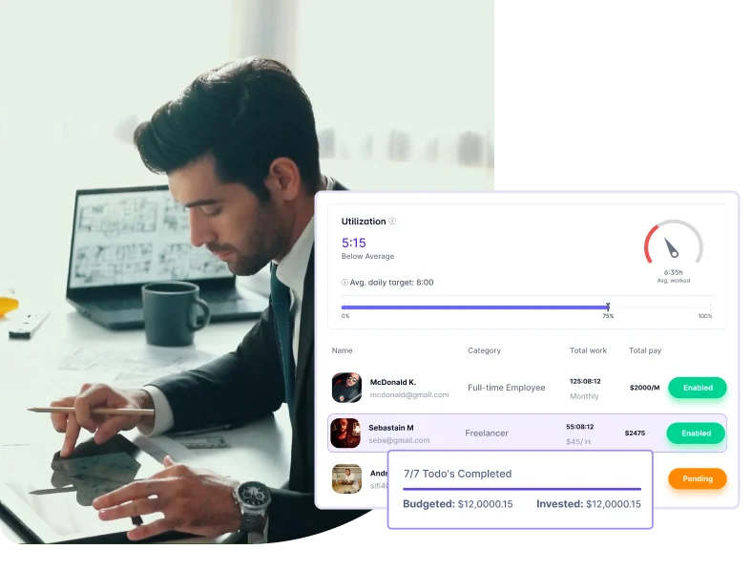This screenshot has width=752, height=571.
Task: Click the average worked gauge dial
Action: [673, 243]
